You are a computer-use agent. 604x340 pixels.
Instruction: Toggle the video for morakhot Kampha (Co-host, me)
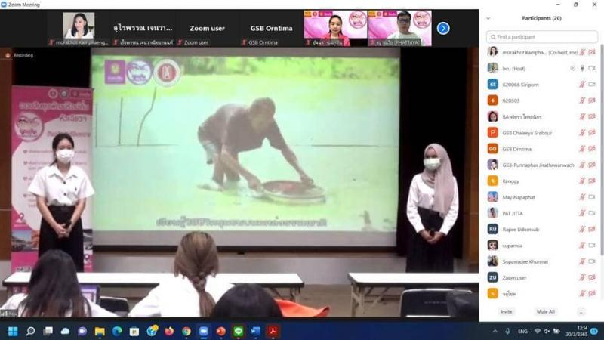(592, 52)
